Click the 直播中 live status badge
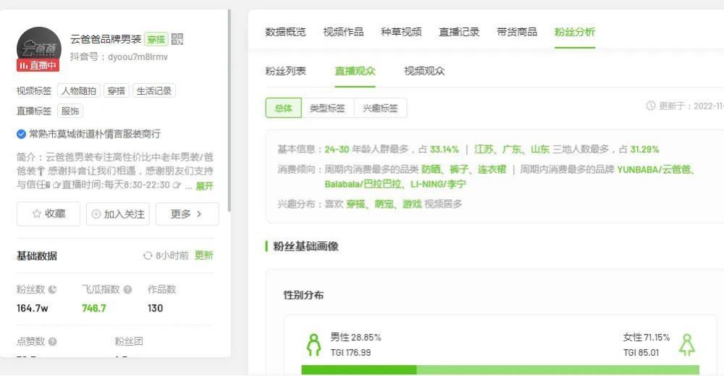The height and width of the screenshot is (376, 724). click(38, 66)
